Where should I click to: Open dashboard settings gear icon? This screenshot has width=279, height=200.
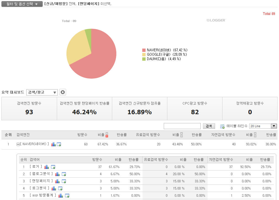coord(63,92)
